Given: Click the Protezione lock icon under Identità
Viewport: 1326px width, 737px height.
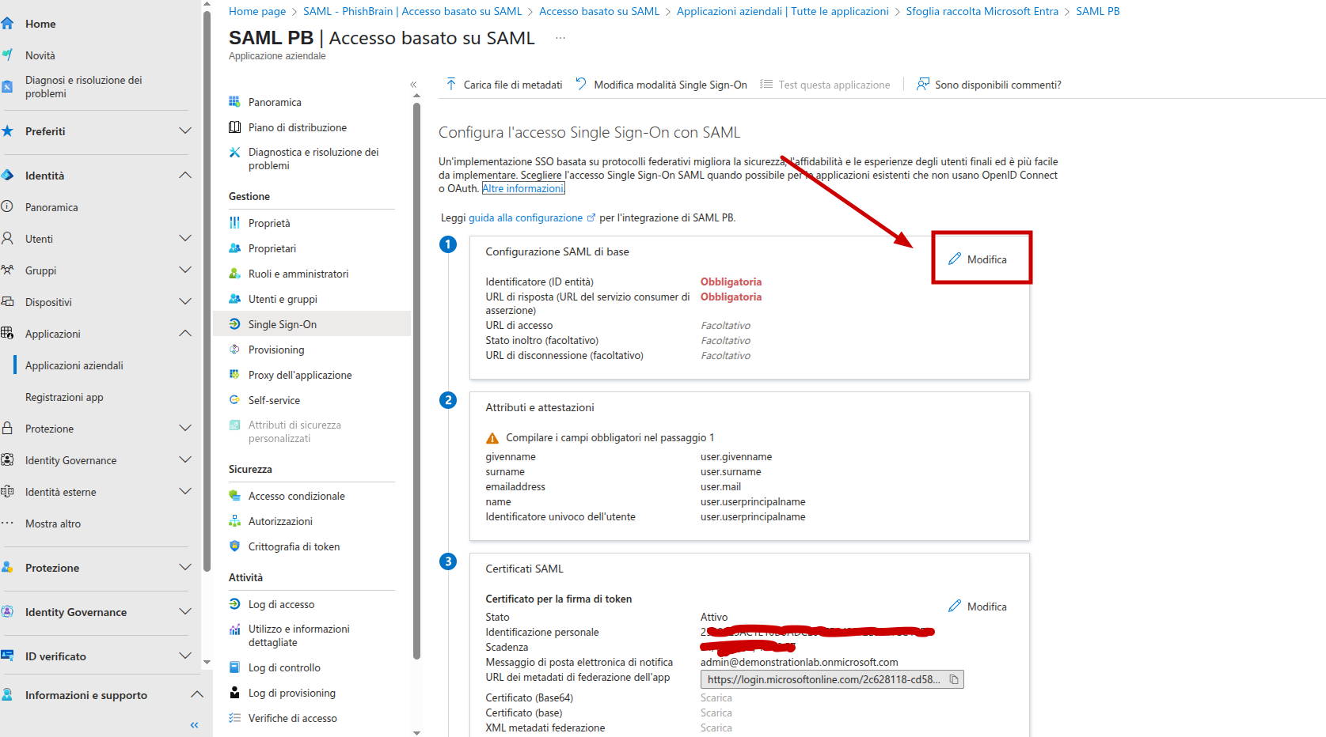Looking at the screenshot, I should [x=7, y=428].
